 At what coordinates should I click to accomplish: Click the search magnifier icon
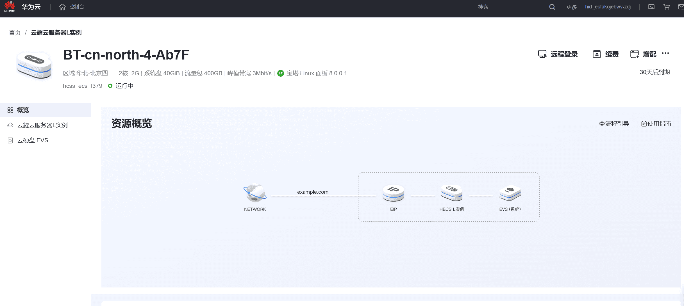[x=552, y=7]
